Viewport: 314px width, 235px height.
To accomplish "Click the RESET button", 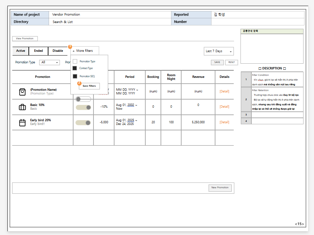I will click(231, 62).
